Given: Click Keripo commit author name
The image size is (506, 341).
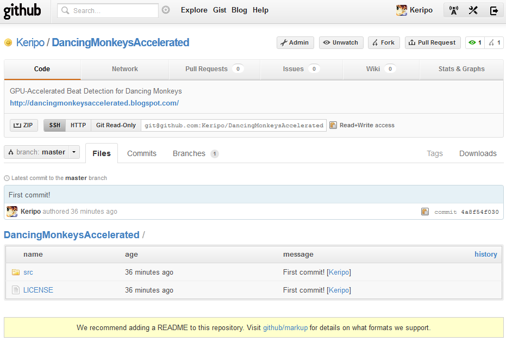Looking at the screenshot, I should (30, 212).
